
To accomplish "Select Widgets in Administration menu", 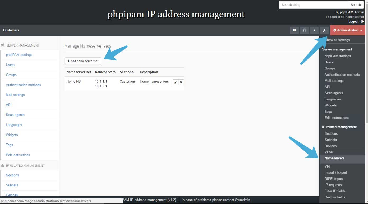I will [330, 105].
